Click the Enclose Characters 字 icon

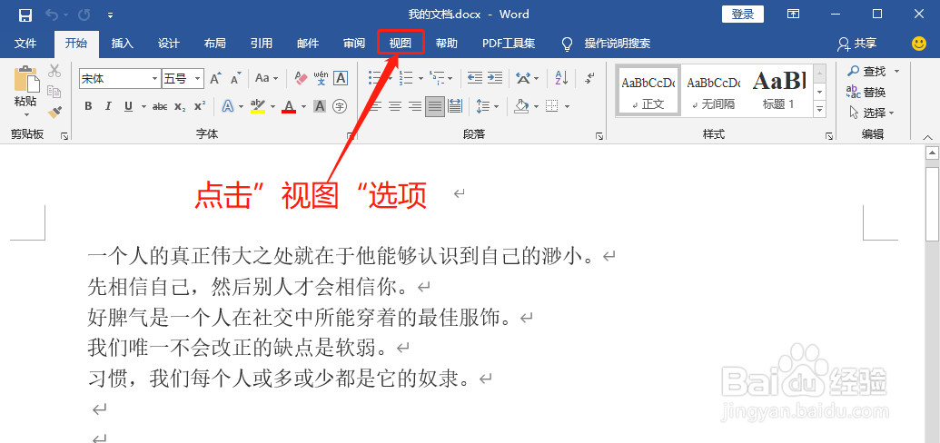coord(340,106)
